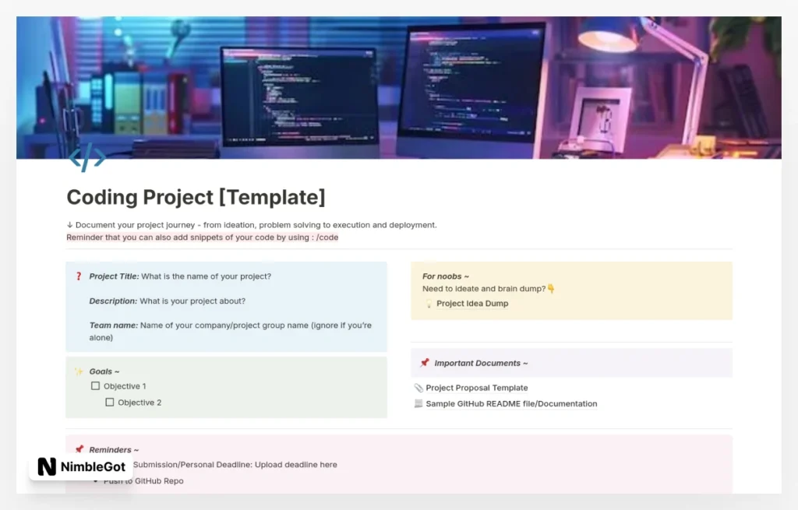Click the sparkles icon beside Goals
Screen dimensions: 798x510
[x=79, y=371]
